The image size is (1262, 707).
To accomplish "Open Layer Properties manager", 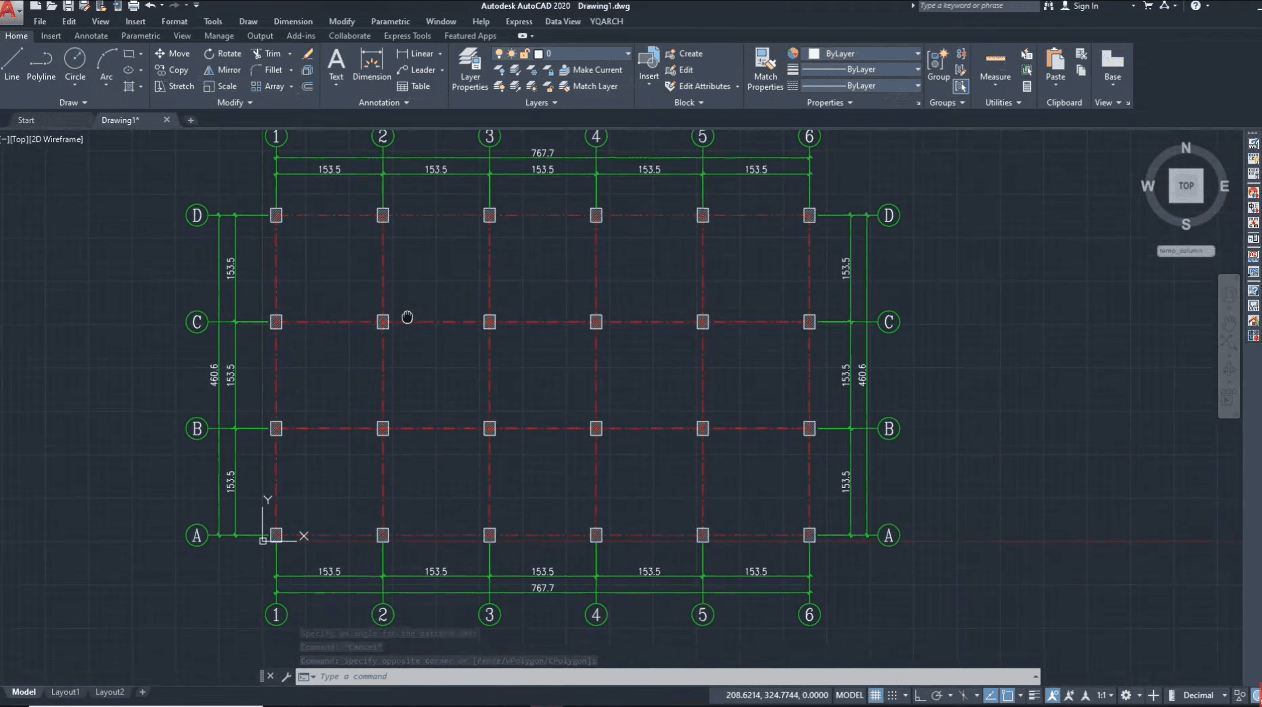I will [x=469, y=70].
